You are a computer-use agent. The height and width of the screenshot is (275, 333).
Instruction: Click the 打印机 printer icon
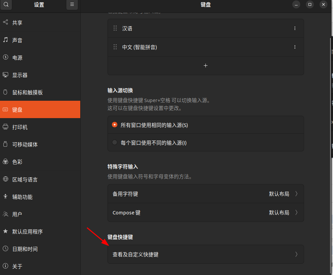point(5,127)
